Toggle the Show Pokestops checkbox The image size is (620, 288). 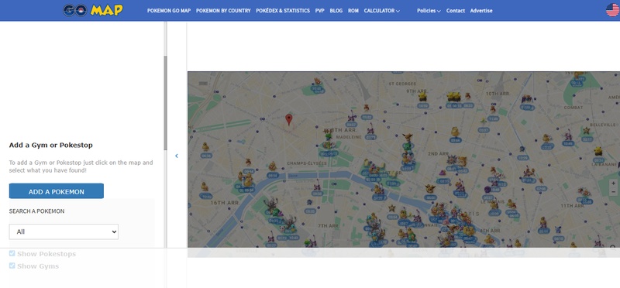click(12, 254)
